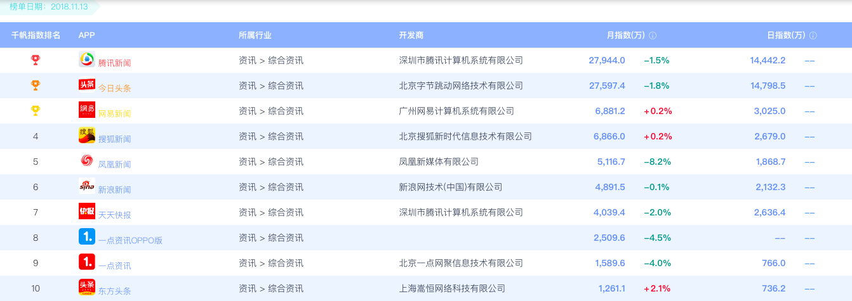Click monthly index value 27,597.4
Screen dimensions: 852x301
tap(607, 86)
